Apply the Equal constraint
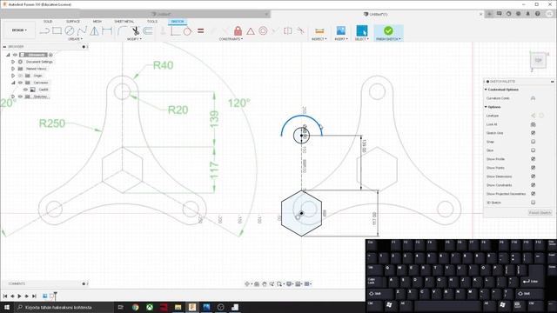Image resolution: width=557 pixels, height=313 pixels. [x=201, y=31]
